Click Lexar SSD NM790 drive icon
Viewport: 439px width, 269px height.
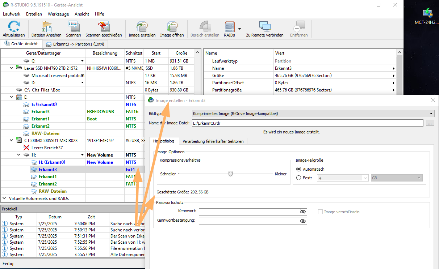tap(19, 68)
